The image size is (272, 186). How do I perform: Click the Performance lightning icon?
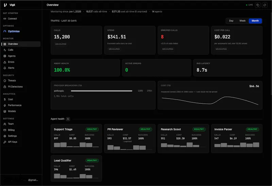5,105
